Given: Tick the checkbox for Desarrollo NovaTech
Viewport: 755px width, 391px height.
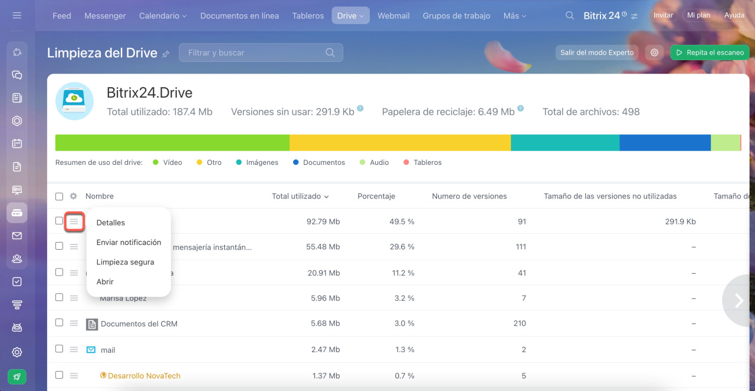Looking at the screenshot, I should pos(59,375).
